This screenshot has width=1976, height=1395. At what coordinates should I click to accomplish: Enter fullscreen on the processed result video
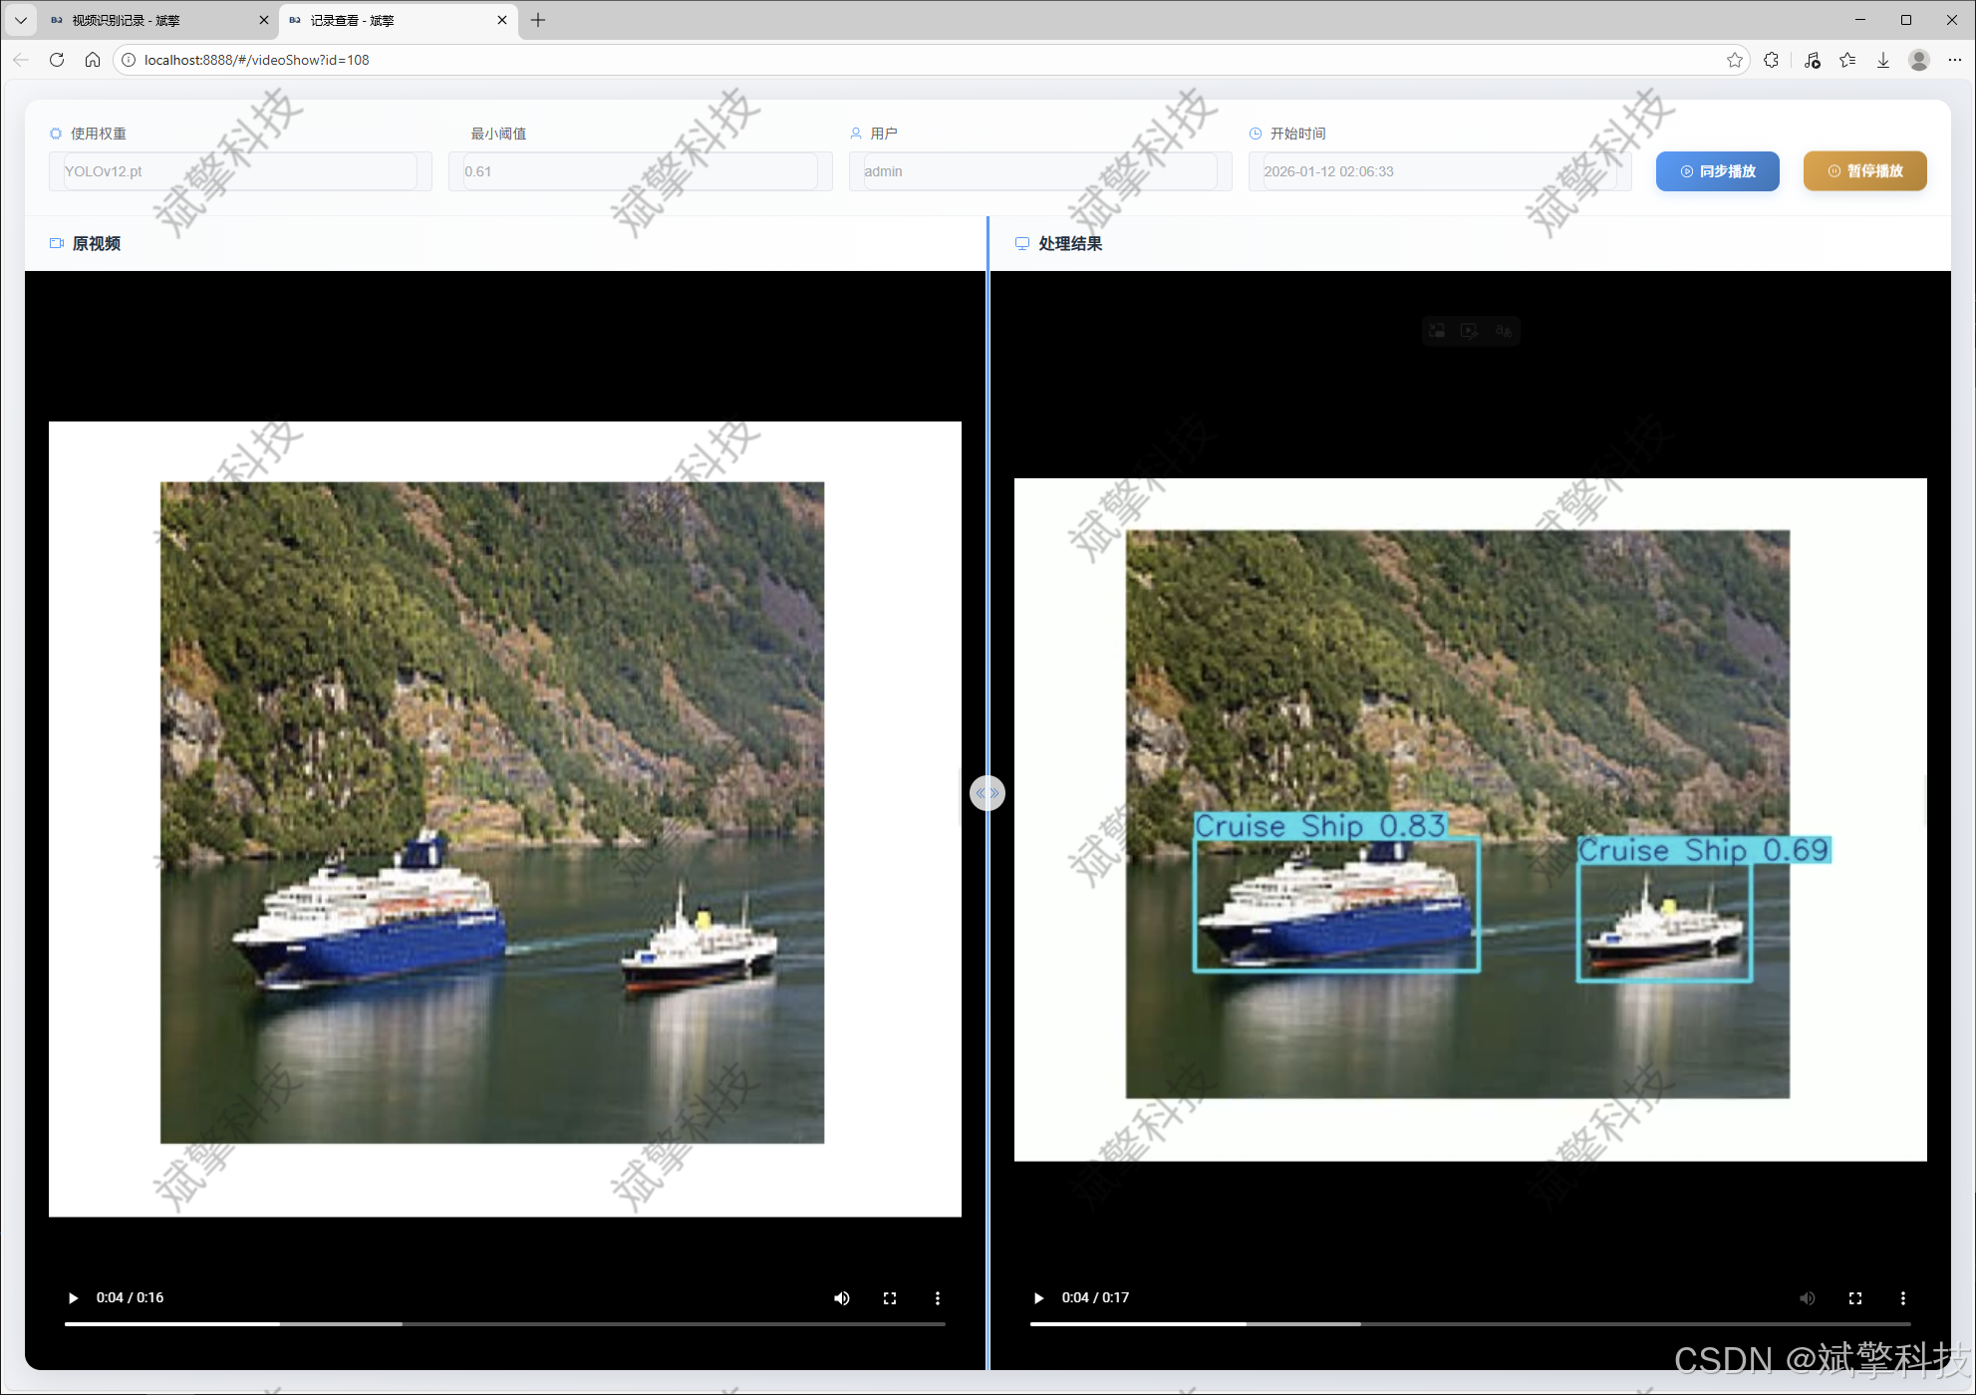(x=1854, y=1297)
